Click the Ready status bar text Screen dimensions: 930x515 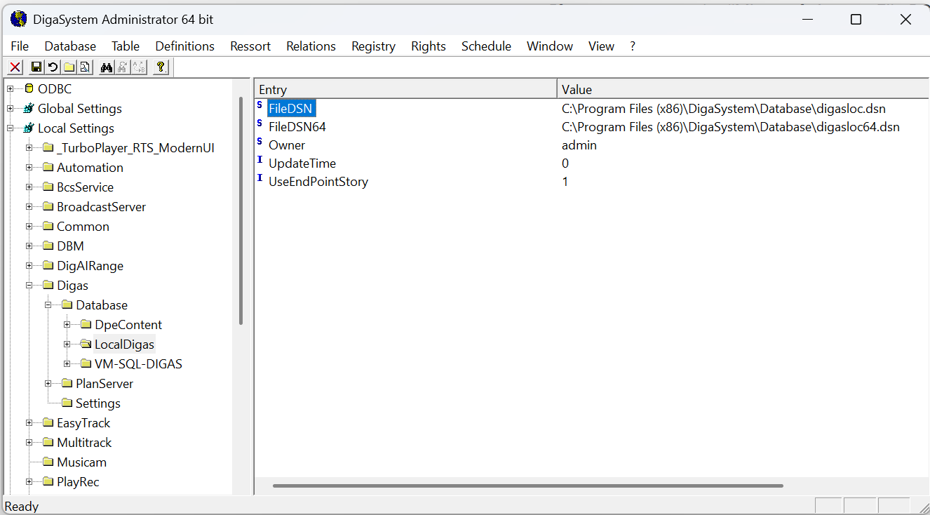(22, 506)
